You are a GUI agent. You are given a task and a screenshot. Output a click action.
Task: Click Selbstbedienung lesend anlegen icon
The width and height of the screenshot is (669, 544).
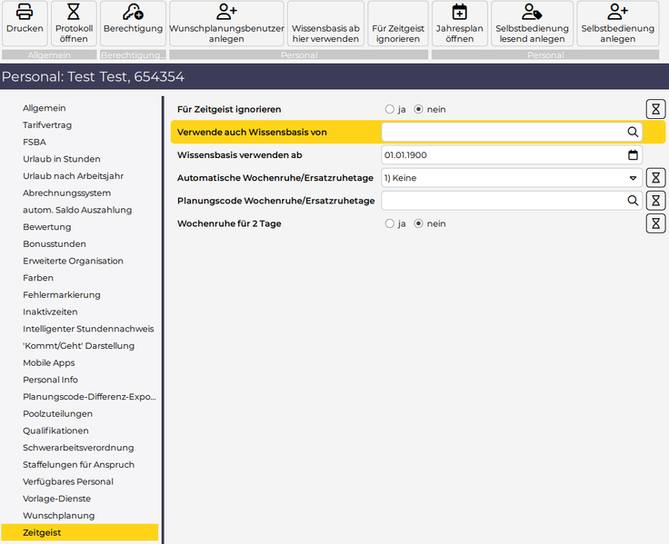point(532,13)
